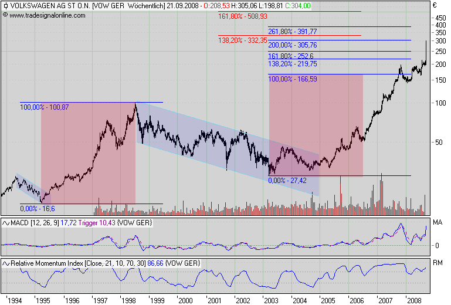Select the 100,00% - 166,59 Fibonacci label
Viewport: 451px width, 305px height.
[x=293, y=79]
